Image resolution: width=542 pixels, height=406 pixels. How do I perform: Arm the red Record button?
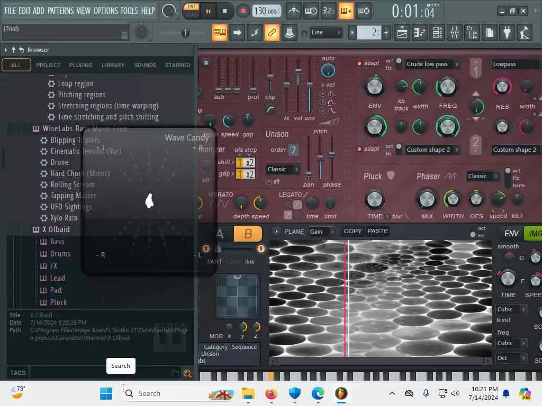[243, 11]
